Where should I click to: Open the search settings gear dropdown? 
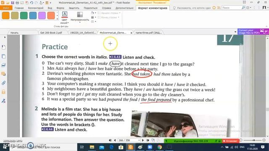pos(248,8)
